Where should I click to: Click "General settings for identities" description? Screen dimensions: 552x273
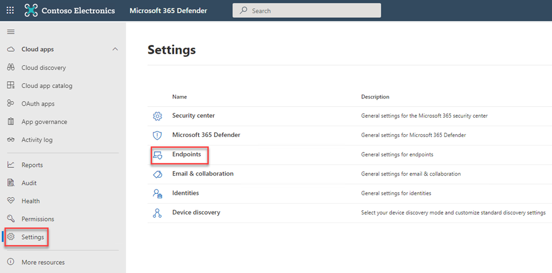[396, 193]
